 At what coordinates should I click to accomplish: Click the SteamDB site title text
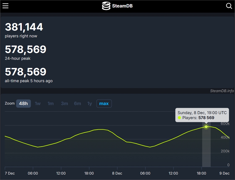(122, 6)
